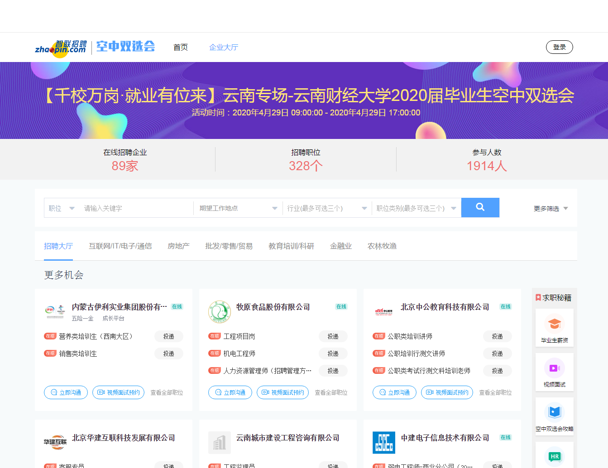The height and width of the screenshot is (468, 608).
Task: Click the 北京华建互联 company logo
Action: [x=55, y=442]
